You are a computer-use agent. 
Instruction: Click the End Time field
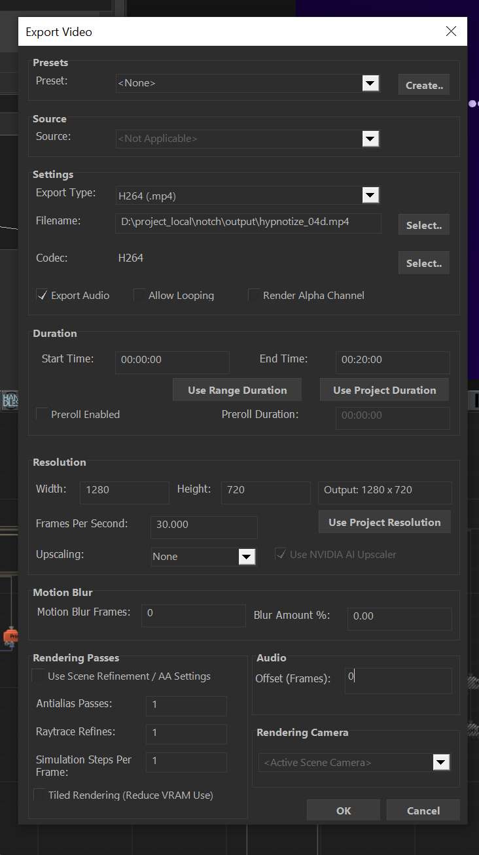(393, 362)
